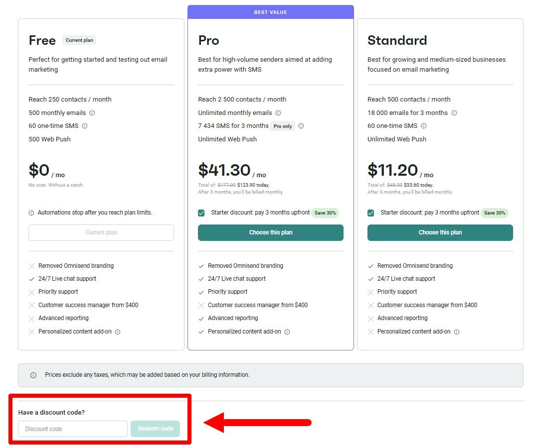The width and height of the screenshot is (539, 447).
Task: Click the Redeem code button
Action: pyautogui.click(x=156, y=429)
